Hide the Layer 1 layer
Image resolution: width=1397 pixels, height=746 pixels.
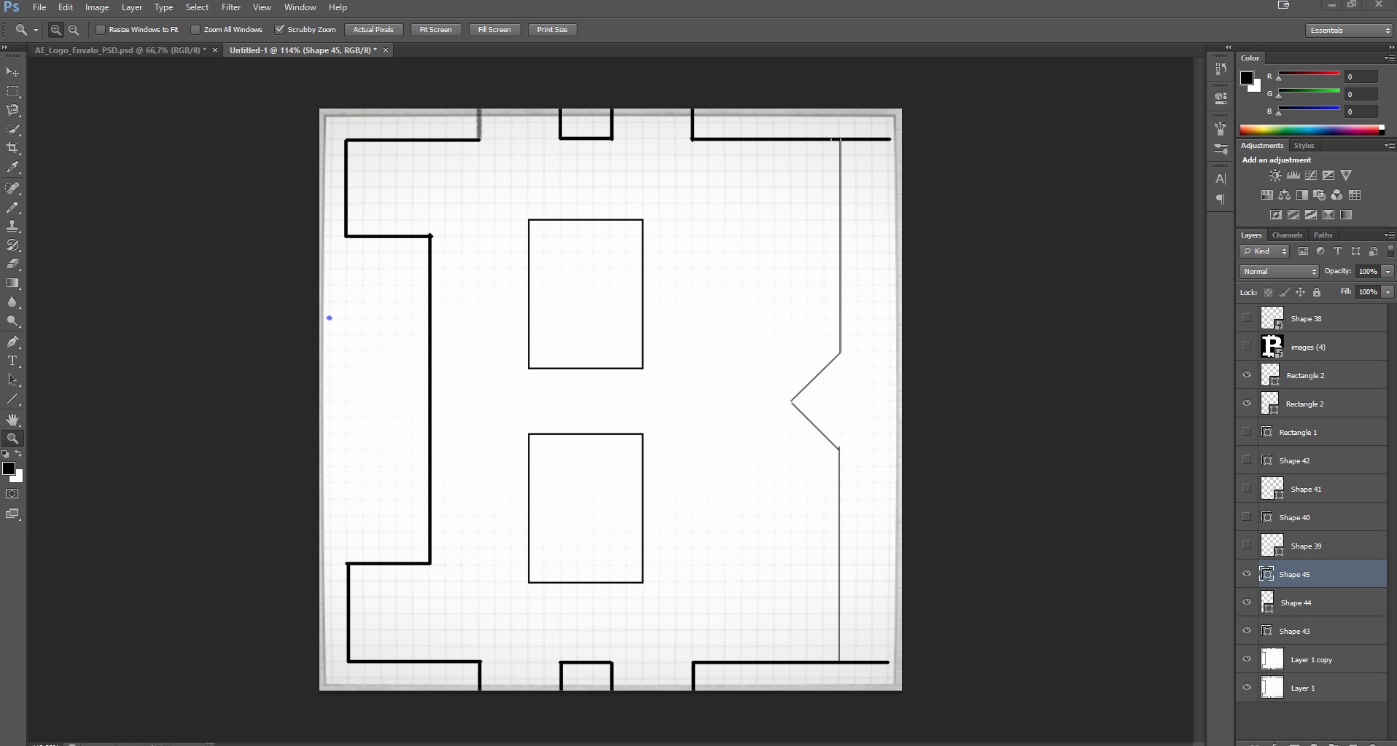(1247, 688)
